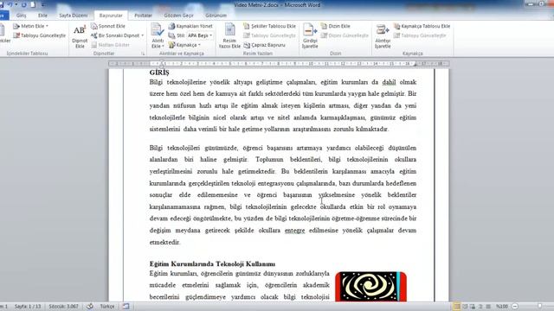Open the Customize Quick Access Toolbar dropdown
This screenshot has height=311, width=554.
[x=43, y=5]
